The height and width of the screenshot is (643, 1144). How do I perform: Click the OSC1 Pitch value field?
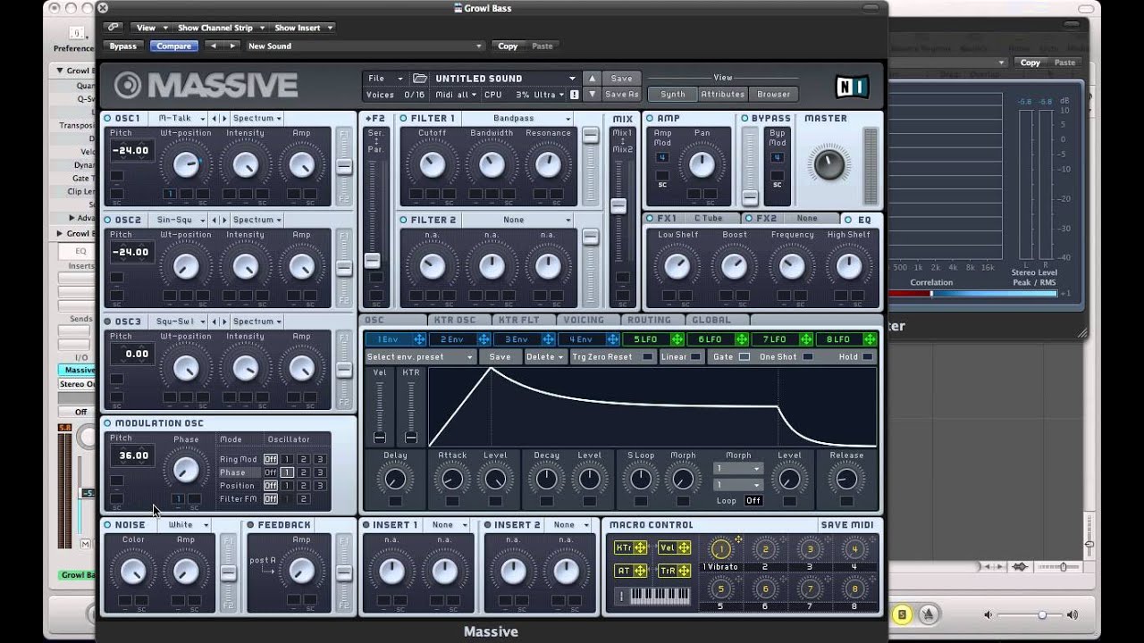coord(130,151)
